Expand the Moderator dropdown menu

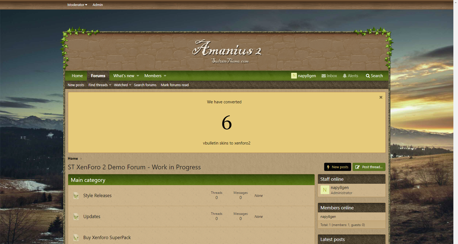pos(77,5)
